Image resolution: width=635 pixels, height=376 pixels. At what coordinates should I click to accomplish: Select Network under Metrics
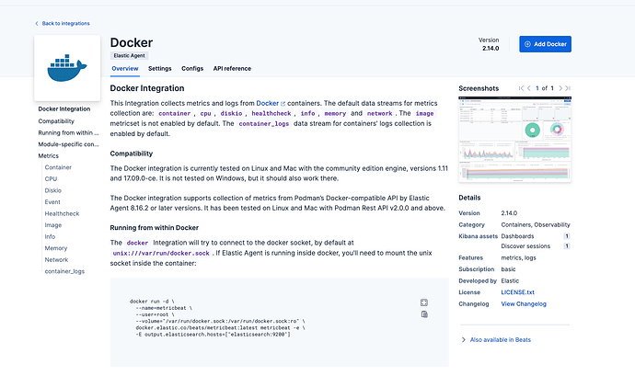(x=56, y=260)
